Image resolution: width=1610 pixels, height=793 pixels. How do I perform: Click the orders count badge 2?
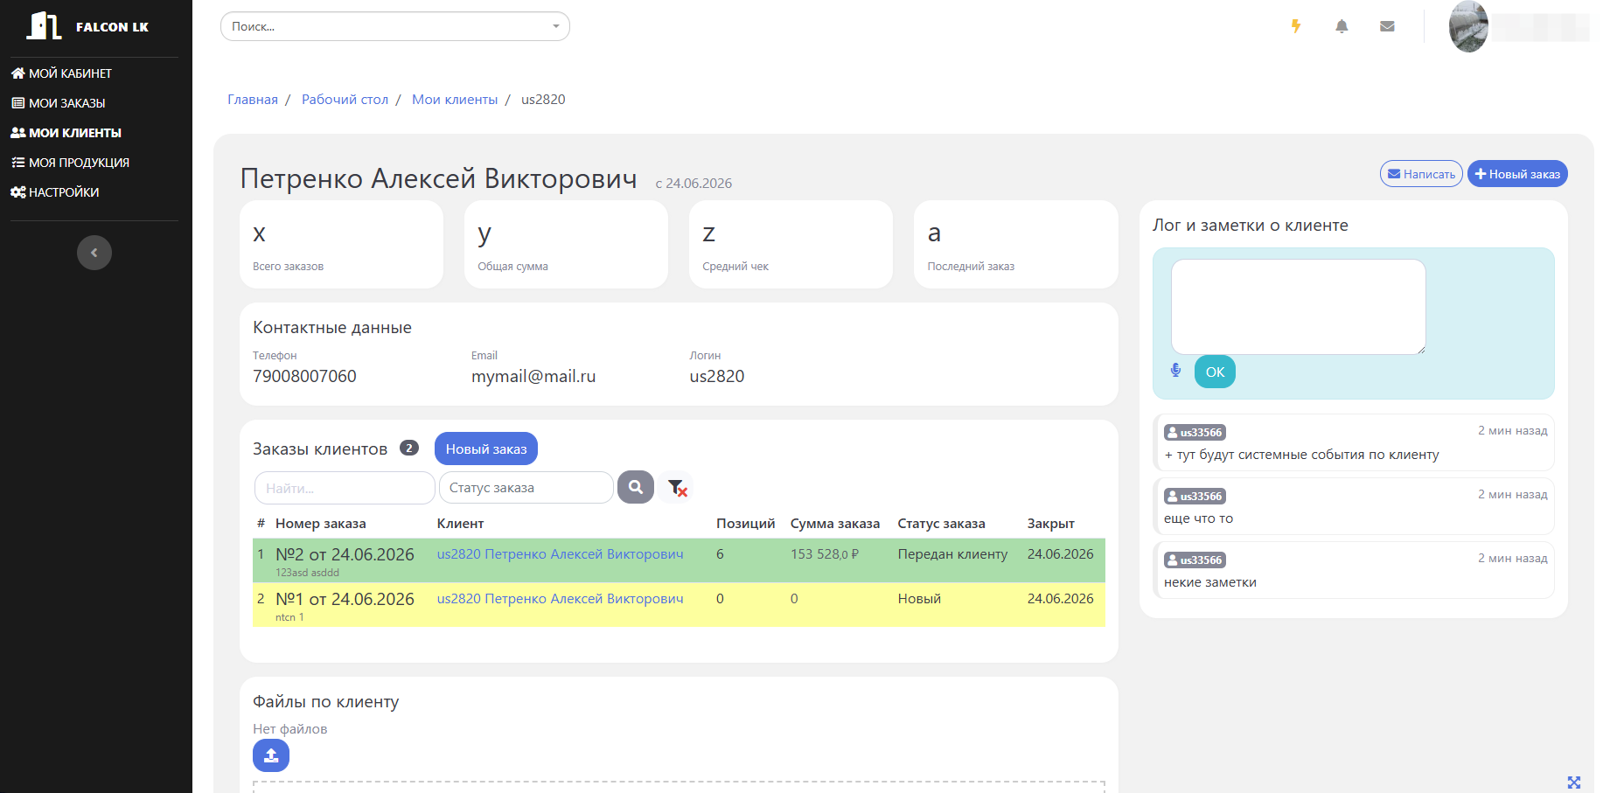coord(409,448)
